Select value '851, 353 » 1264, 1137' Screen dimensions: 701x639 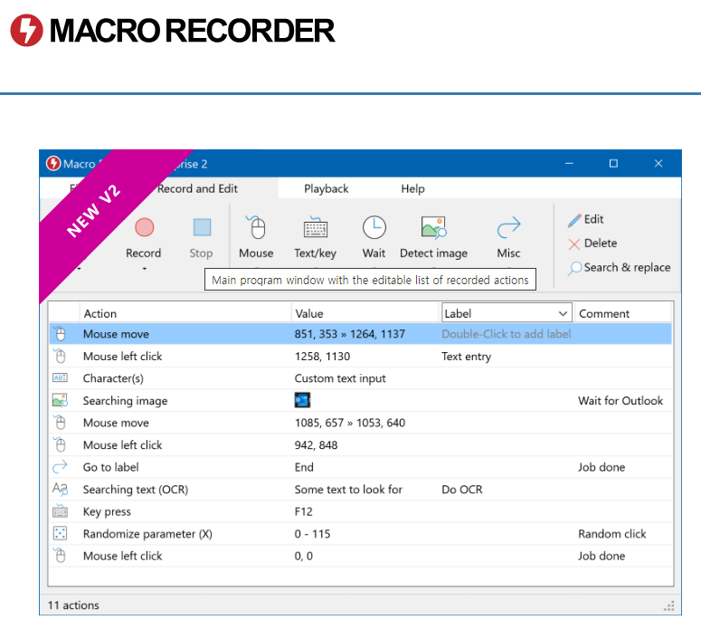350,334
